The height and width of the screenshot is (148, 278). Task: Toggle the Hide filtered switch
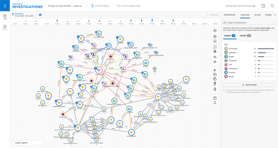206,15
